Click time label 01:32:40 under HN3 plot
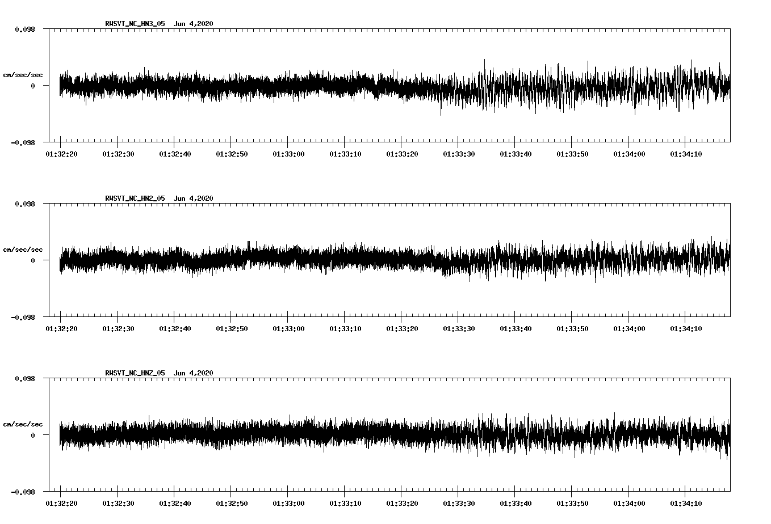 point(175,154)
